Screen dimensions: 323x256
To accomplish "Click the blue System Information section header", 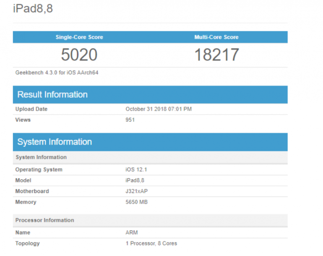I will tap(55, 142).
